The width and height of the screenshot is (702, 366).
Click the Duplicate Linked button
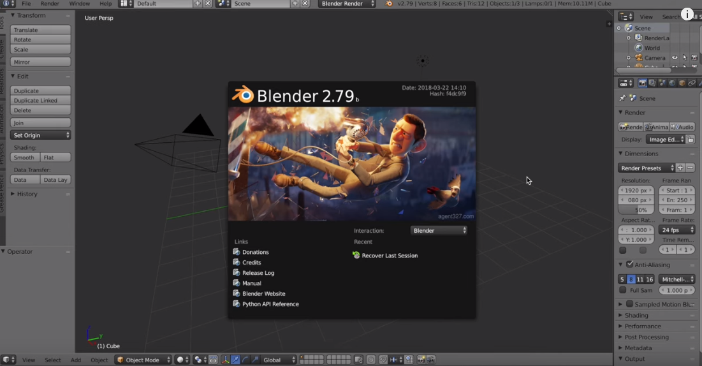(40, 100)
